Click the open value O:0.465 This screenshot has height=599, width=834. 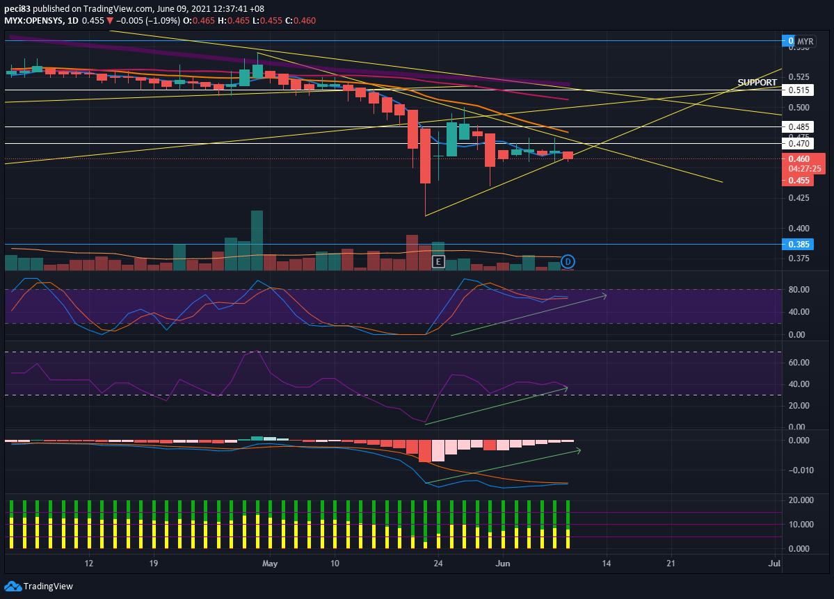pos(199,21)
